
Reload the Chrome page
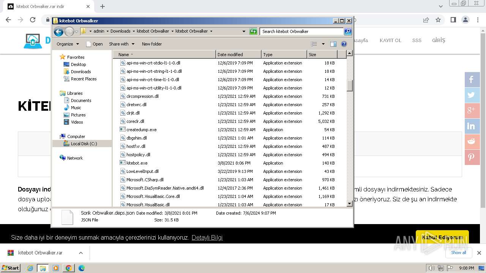[33, 20]
